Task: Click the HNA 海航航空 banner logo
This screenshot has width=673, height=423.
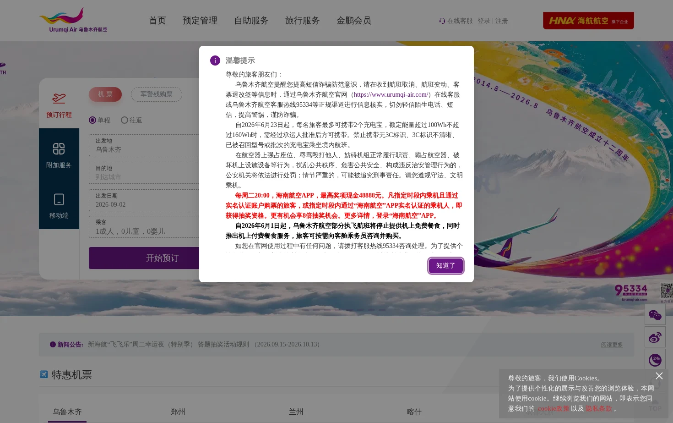Action: (x=588, y=21)
